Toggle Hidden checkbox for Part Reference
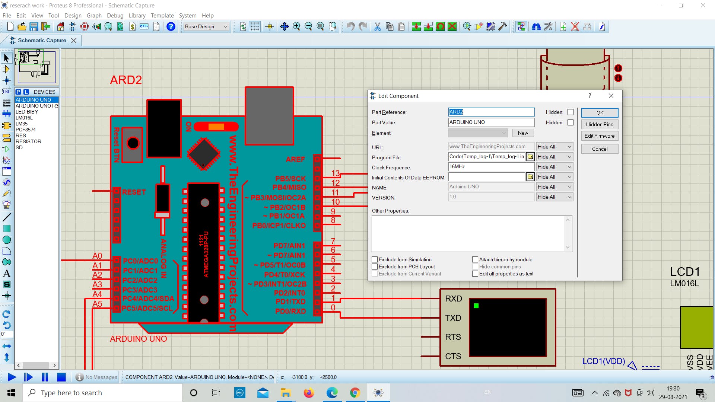Image resolution: width=715 pixels, height=402 pixels. (571, 112)
